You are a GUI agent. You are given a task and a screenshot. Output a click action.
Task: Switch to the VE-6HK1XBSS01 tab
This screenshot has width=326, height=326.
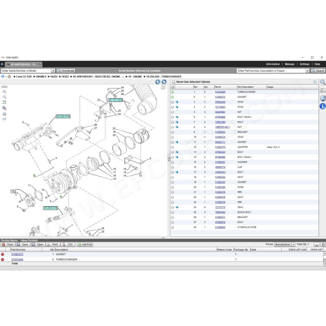pos(23,64)
